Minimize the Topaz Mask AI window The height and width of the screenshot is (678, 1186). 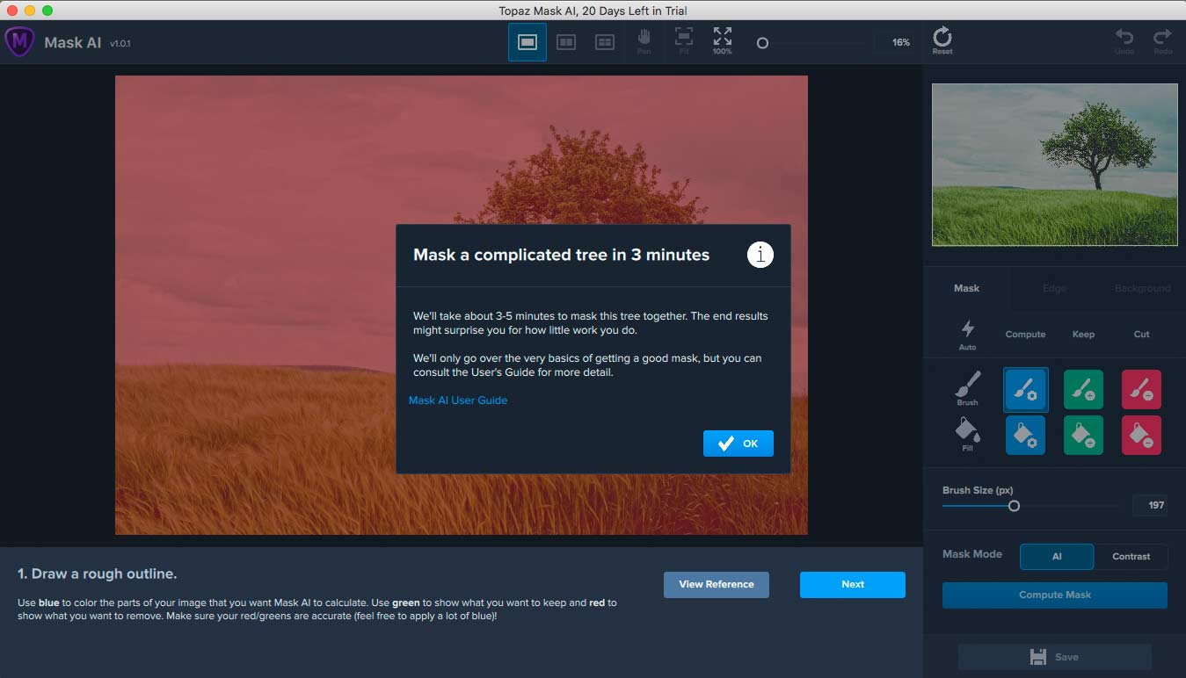[30, 11]
